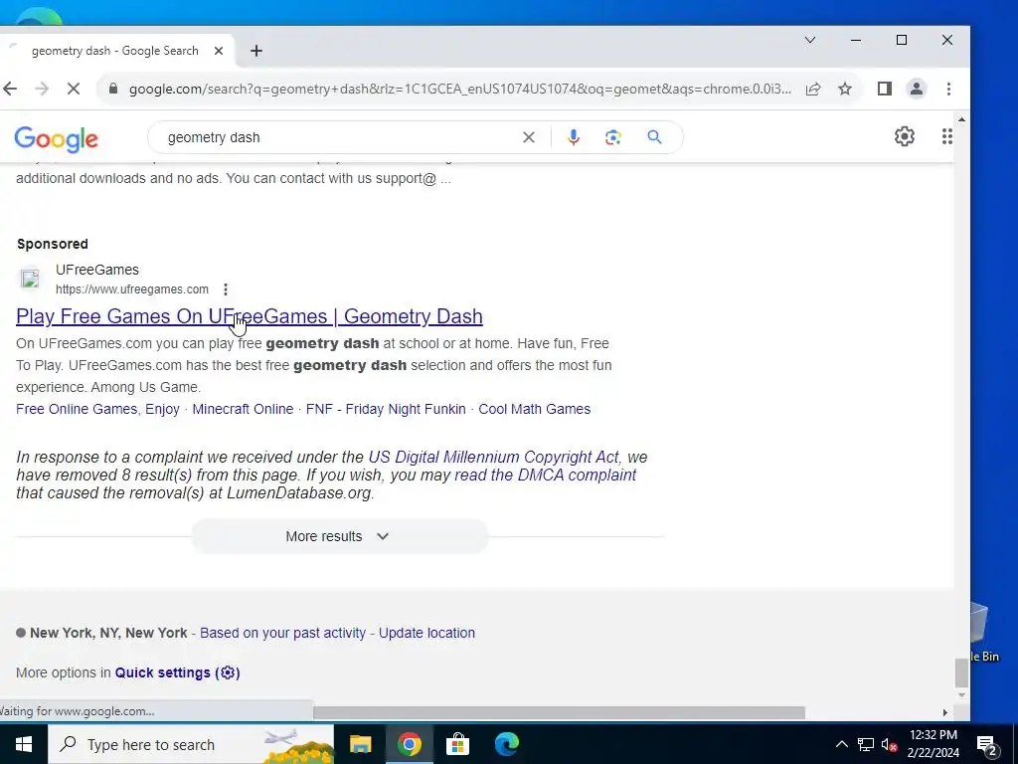Click the padlock site info icon
1018x764 pixels.
[x=113, y=89]
